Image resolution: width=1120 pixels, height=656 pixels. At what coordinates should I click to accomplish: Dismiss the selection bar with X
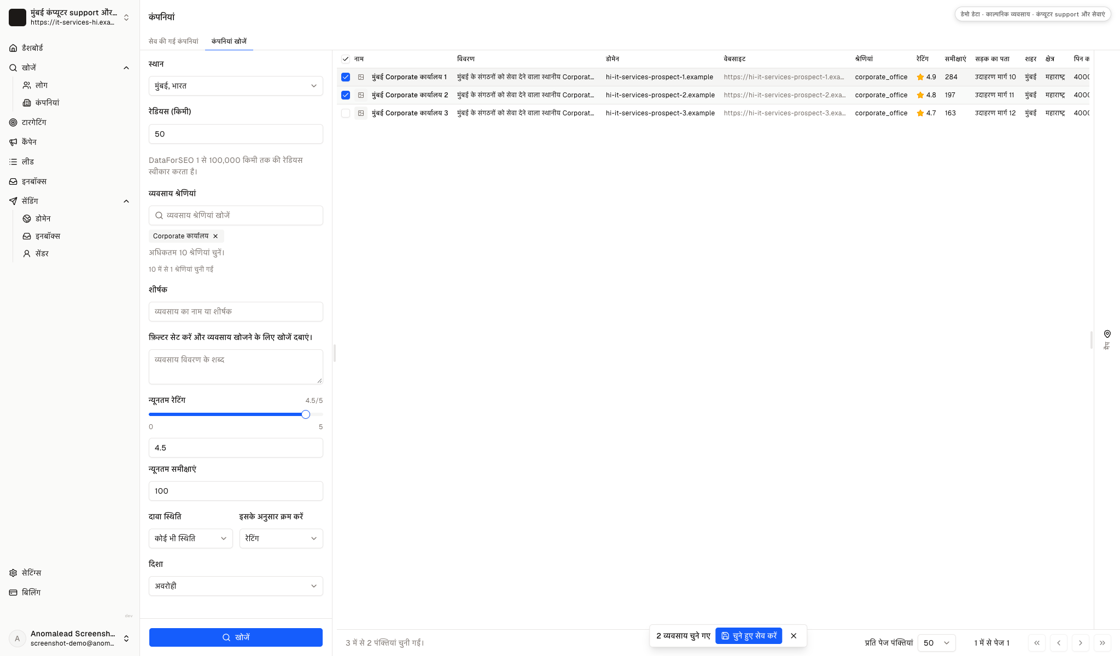(794, 636)
